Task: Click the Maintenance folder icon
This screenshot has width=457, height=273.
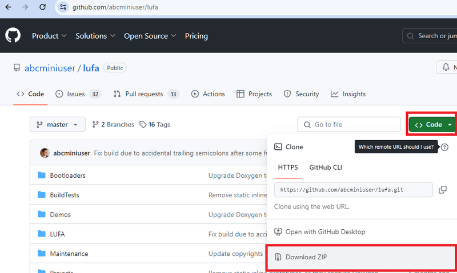Action: click(42, 253)
